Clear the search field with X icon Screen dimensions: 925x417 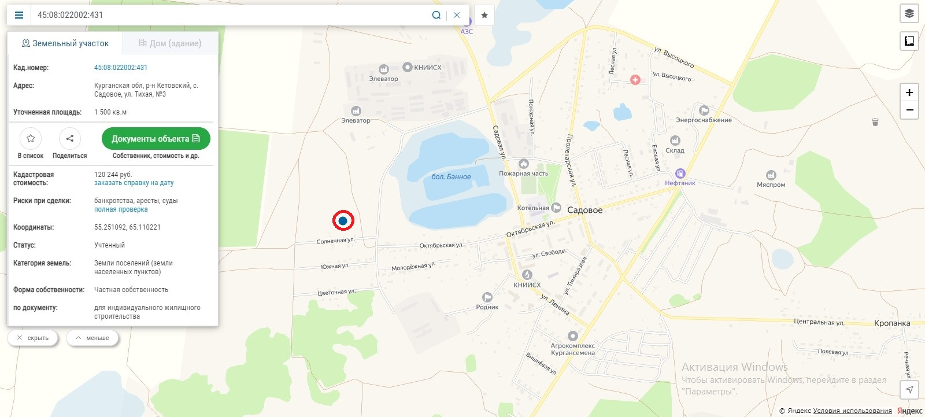click(x=457, y=15)
